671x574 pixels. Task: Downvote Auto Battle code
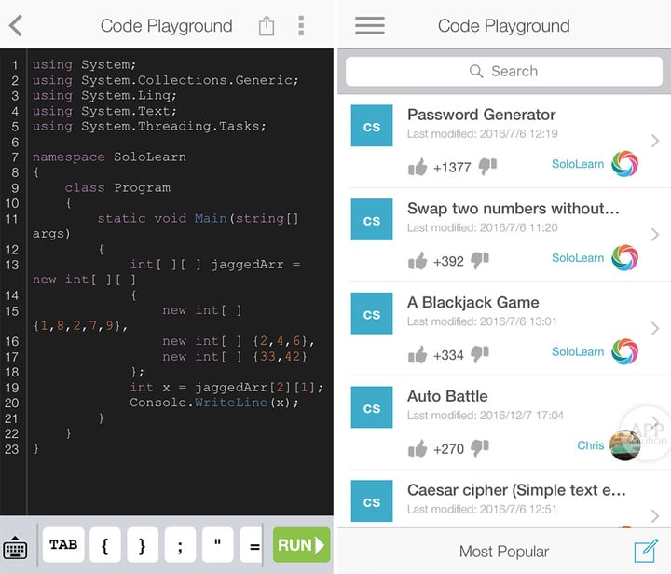480,448
